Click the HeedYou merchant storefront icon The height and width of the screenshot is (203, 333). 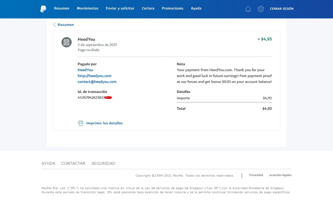click(x=67, y=42)
